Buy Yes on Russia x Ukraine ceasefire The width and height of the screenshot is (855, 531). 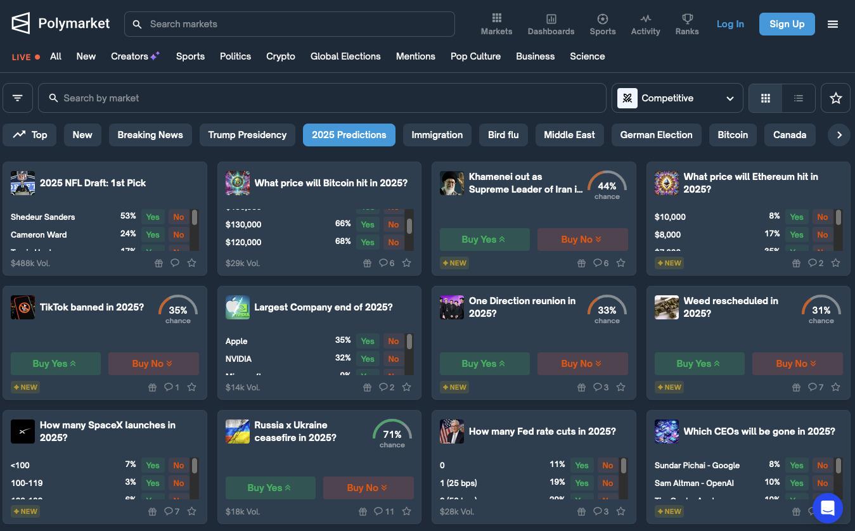pyautogui.click(x=270, y=488)
